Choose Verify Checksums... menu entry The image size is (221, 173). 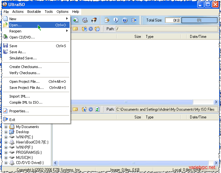tap(36, 73)
